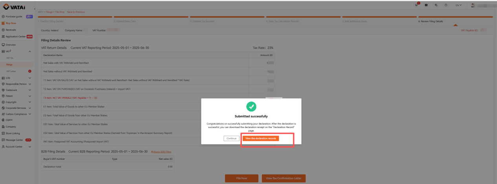Image resolution: width=497 pixels, height=184 pixels.
Task: Click the Application Center grid icon
Action: click(x=3, y=36)
